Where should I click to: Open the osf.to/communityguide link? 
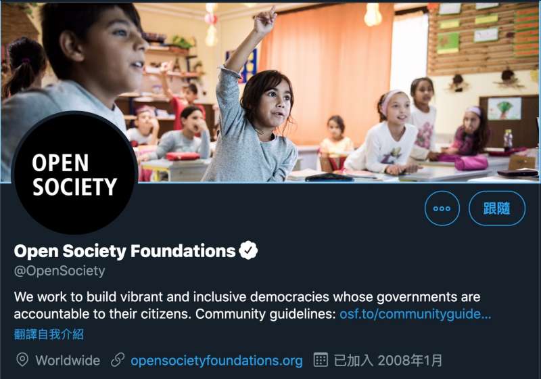(x=415, y=314)
